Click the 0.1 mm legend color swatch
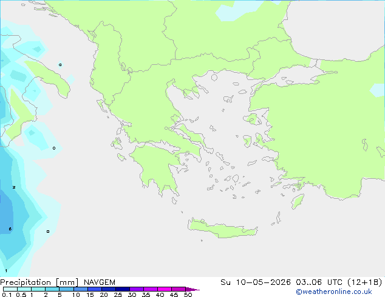This screenshot has width=385, height=297. (10, 289)
